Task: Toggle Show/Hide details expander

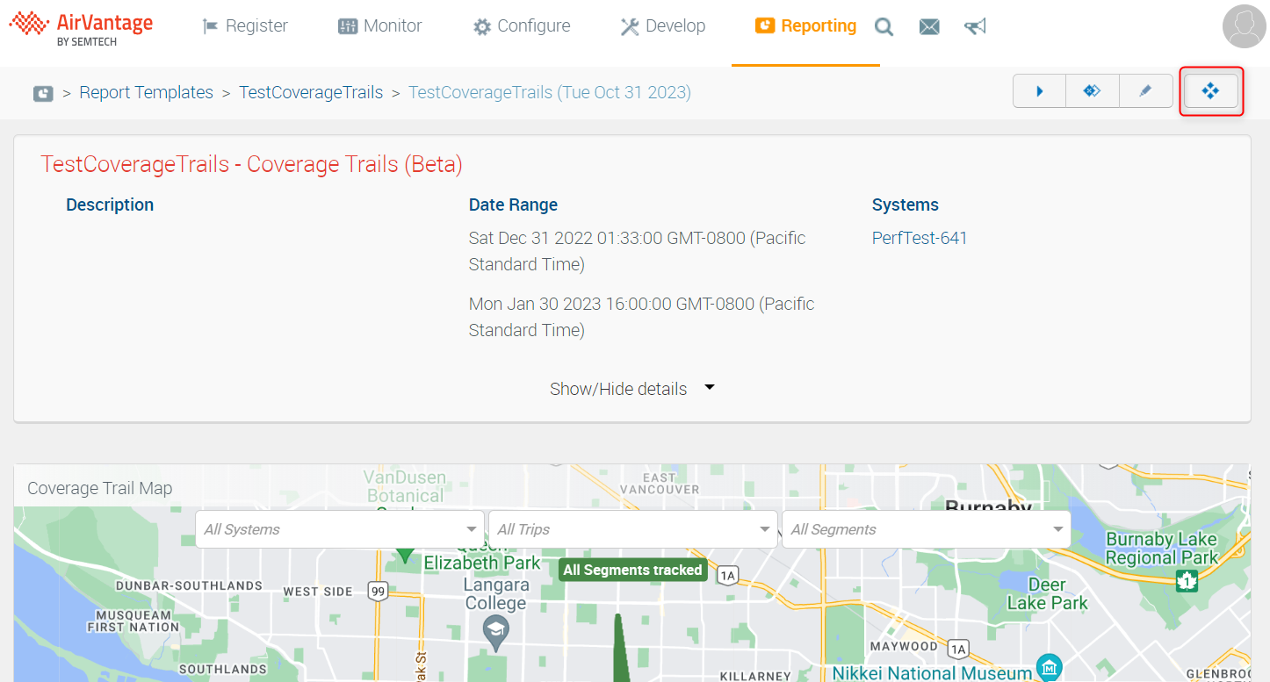Action: [x=631, y=389]
